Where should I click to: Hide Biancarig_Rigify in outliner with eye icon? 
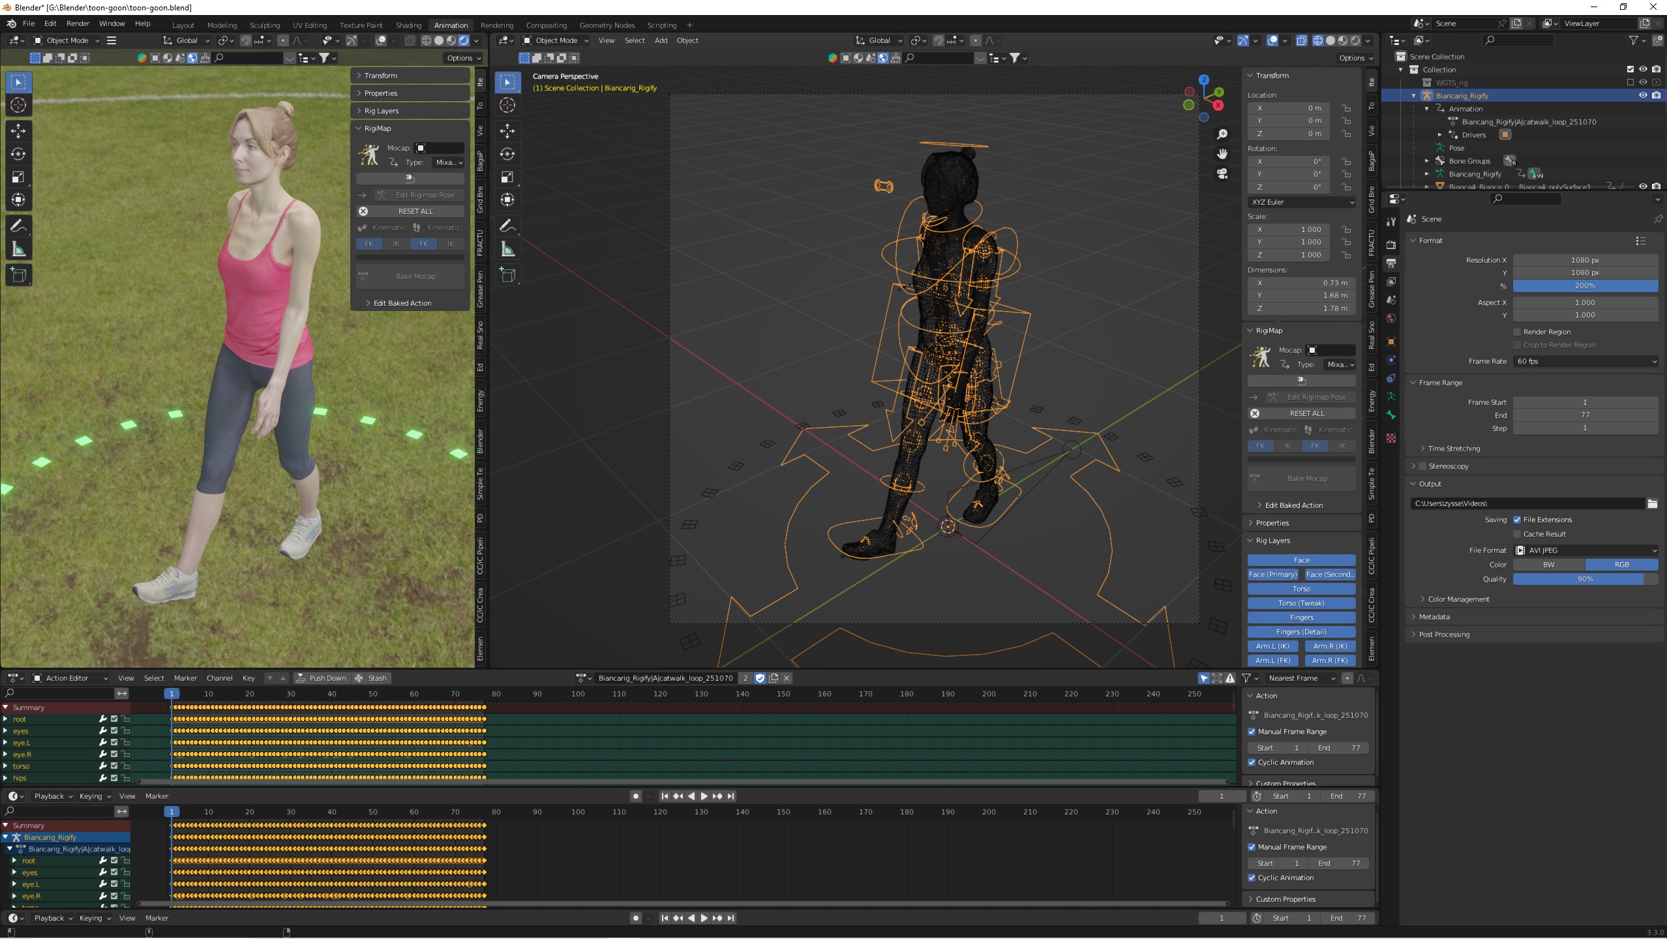[x=1643, y=95]
